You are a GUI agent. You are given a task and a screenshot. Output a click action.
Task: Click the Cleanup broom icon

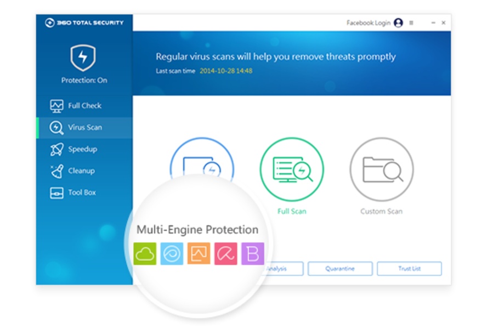[57, 171]
